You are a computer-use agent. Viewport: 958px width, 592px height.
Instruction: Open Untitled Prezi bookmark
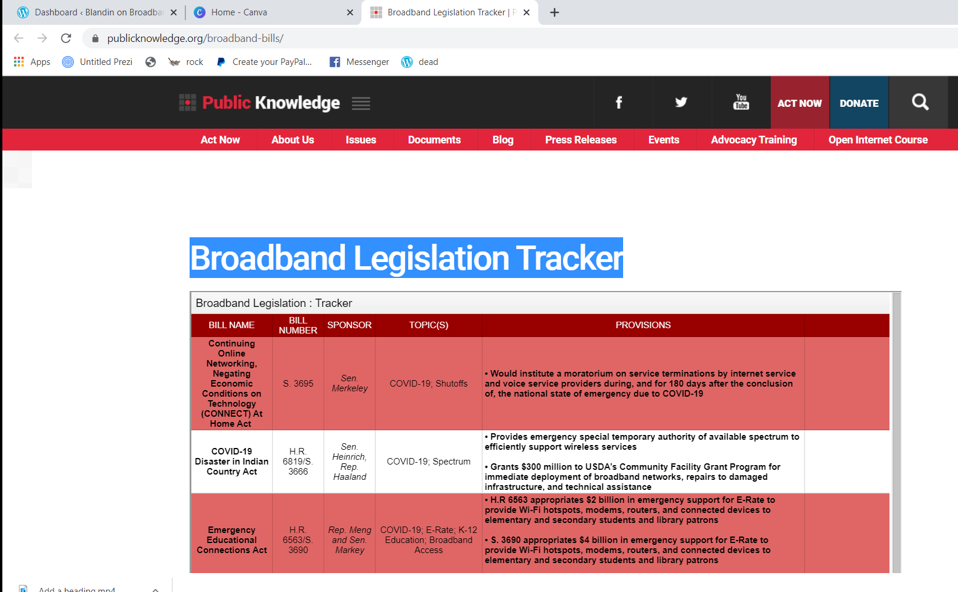point(97,62)
